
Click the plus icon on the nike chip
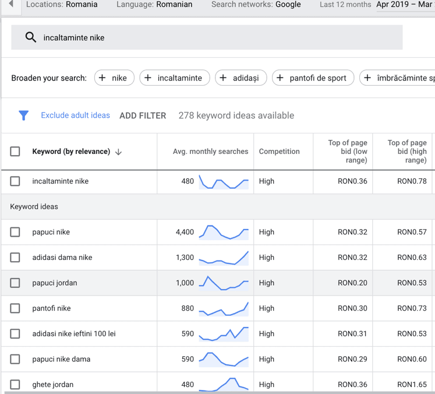(102, 78)
